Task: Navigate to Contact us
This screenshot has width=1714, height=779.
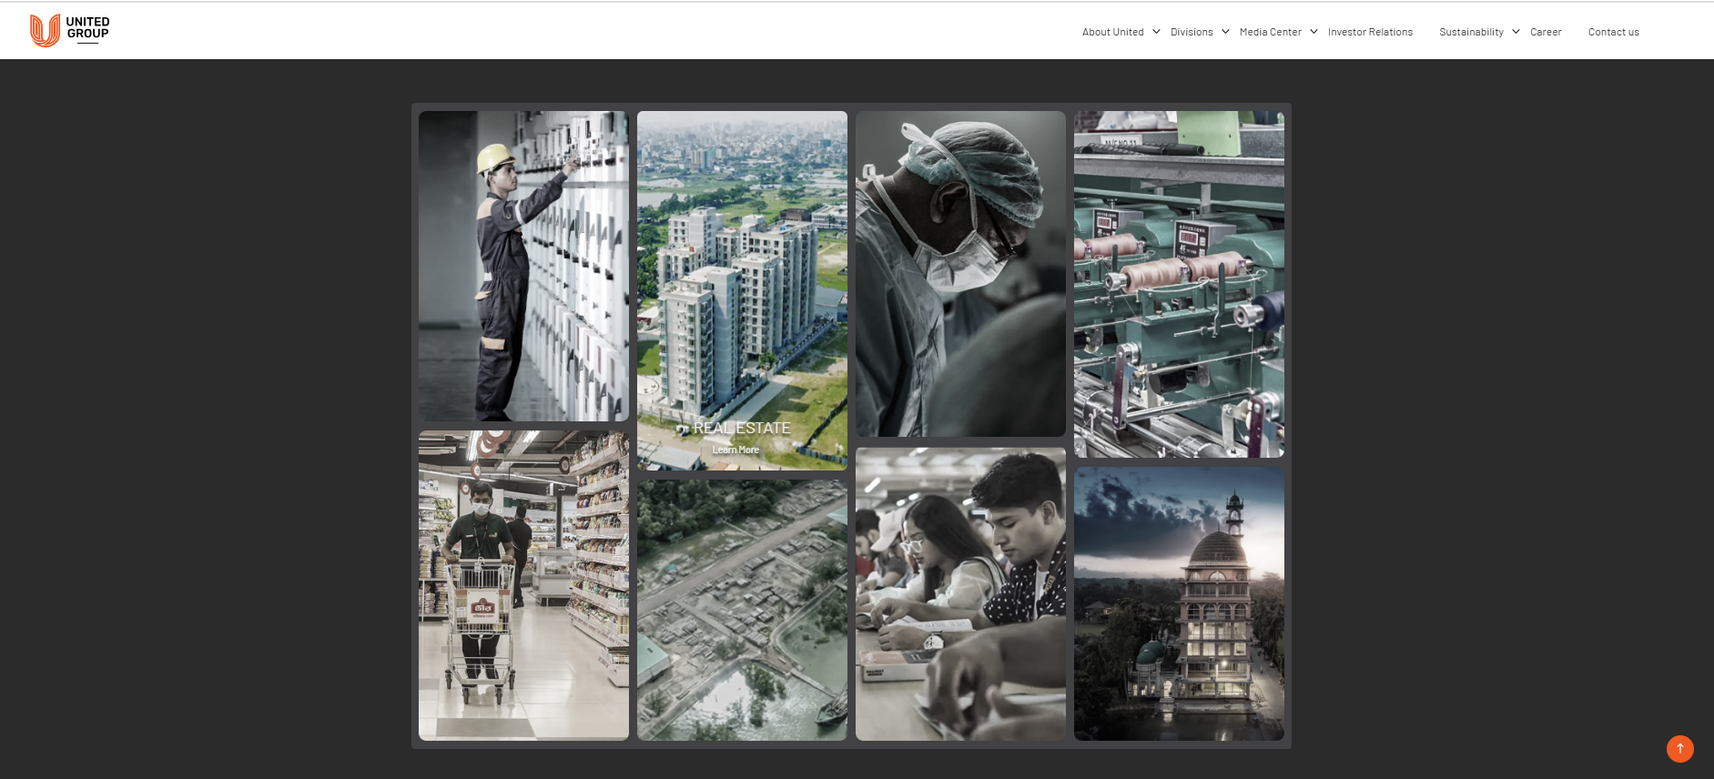Action: (x=1613, y=32)
